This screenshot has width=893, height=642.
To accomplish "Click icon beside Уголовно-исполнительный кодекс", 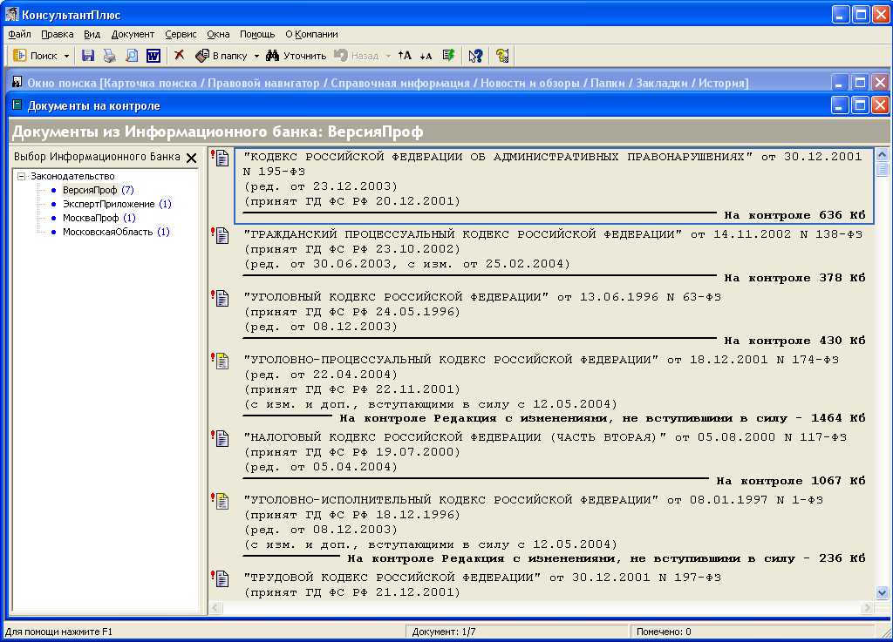I will coord(221,500).
